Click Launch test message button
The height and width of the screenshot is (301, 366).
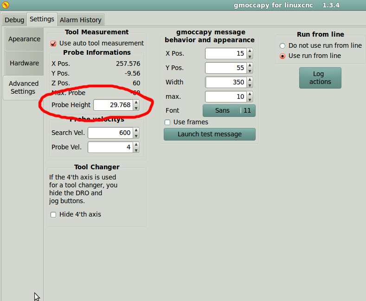click(210, 134)
